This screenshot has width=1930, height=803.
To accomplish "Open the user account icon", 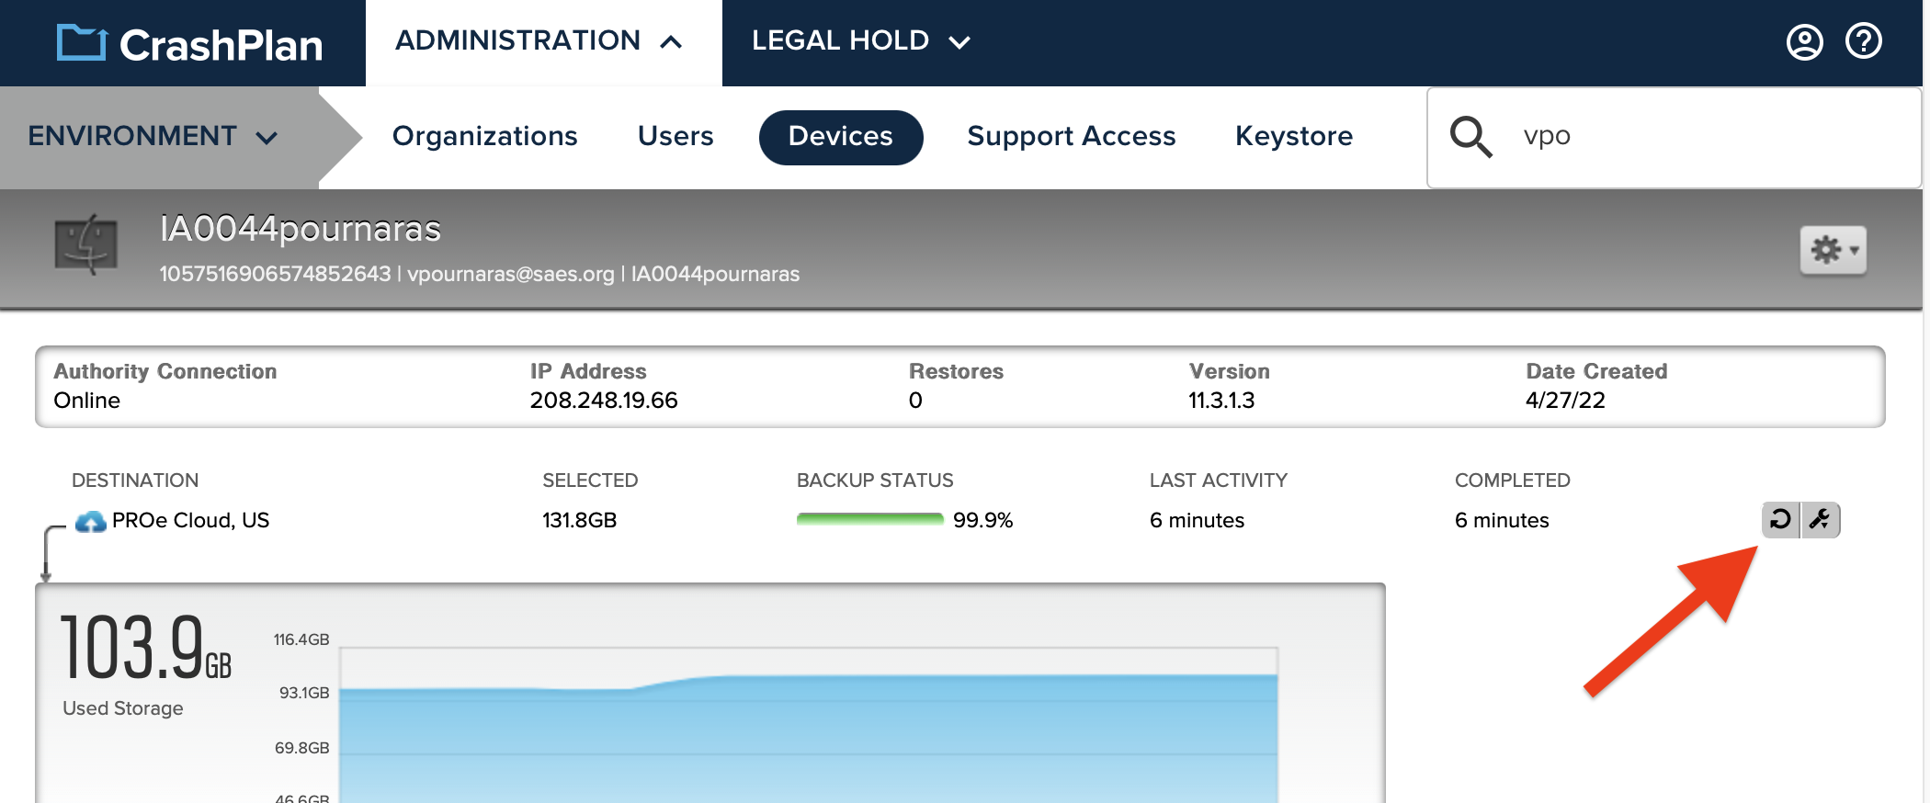I will coord(1804,42).
